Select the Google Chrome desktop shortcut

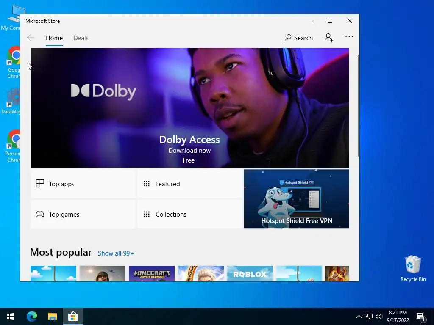pos(13,63)
